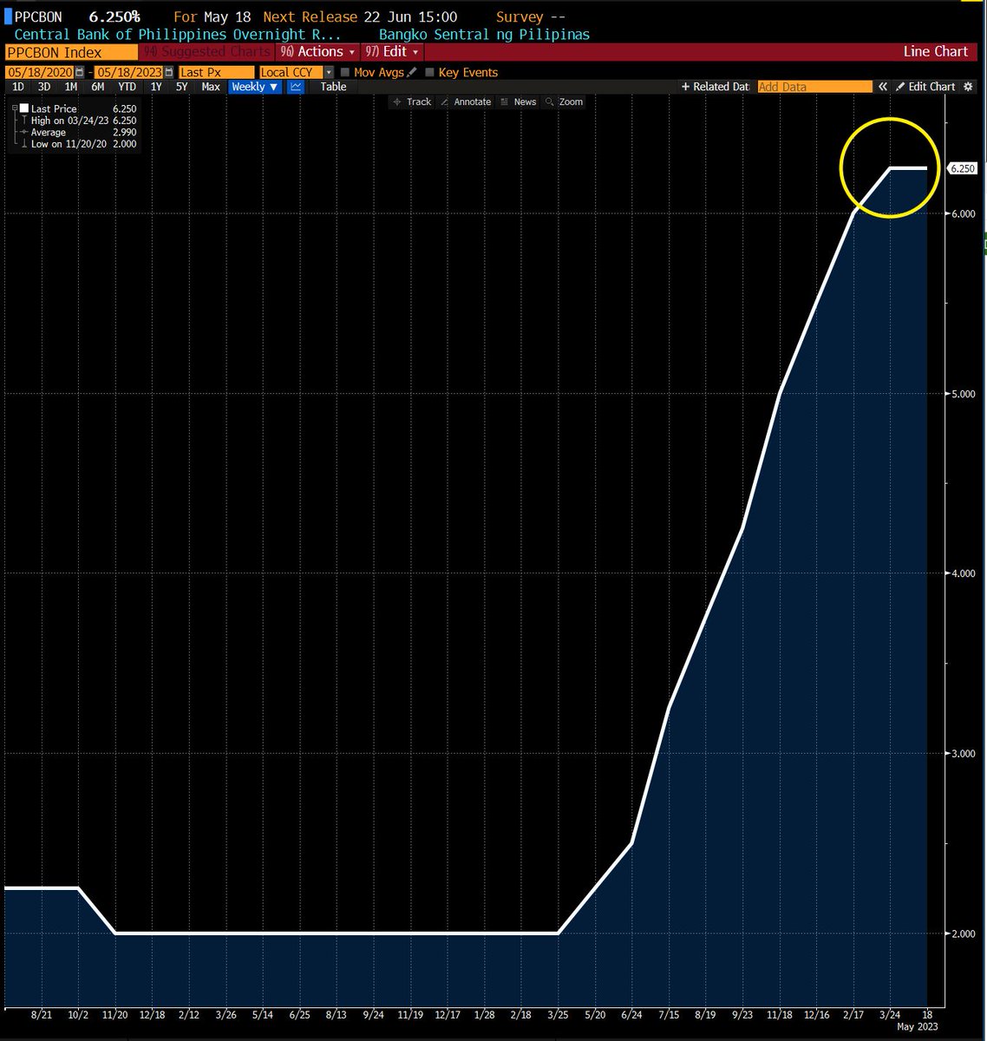This screenshot has height=1041, width=987.
Task: Click the Table button
Action: pyautogui.click(x=333, y=87)
